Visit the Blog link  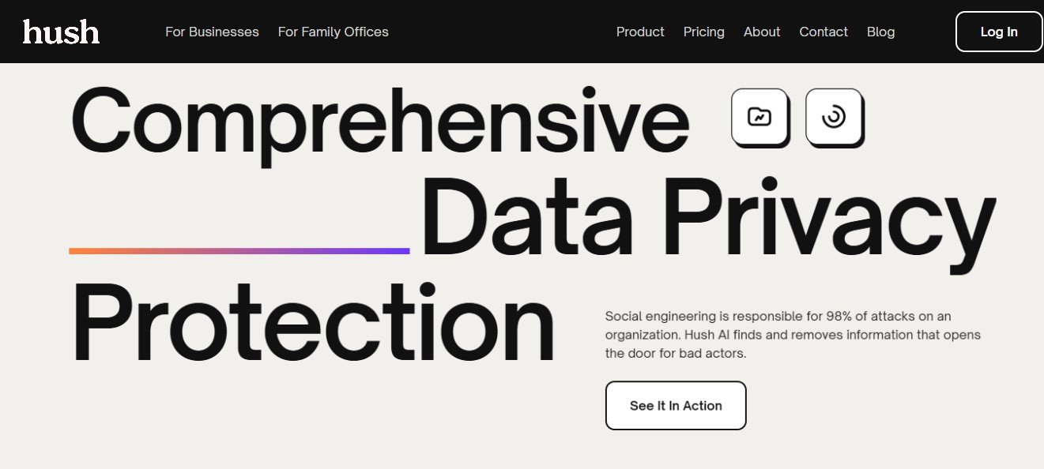[880, 32]
